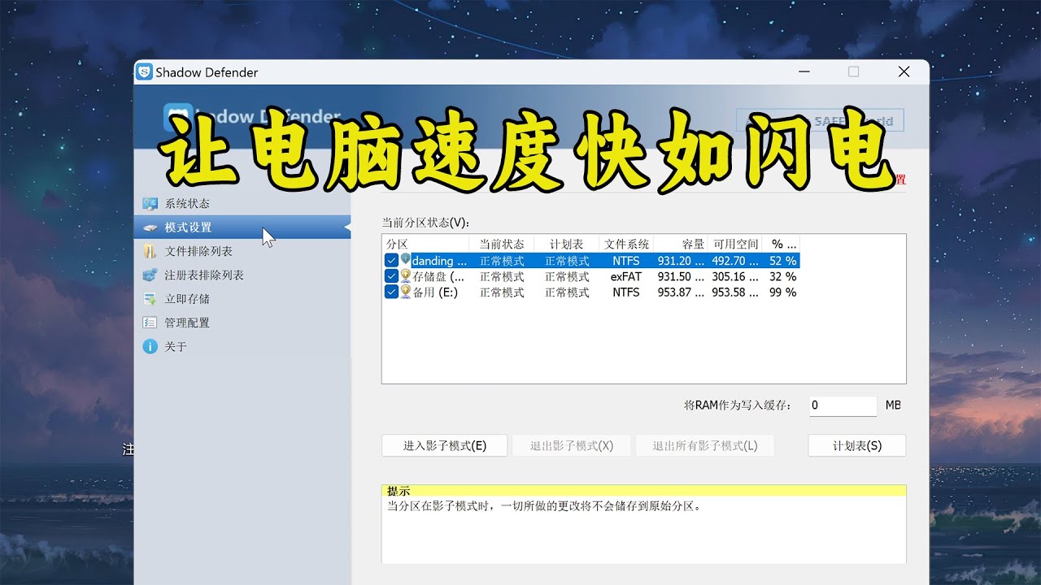
Task: Click 退出影子模式(X) button
Action: click(572, 446)
